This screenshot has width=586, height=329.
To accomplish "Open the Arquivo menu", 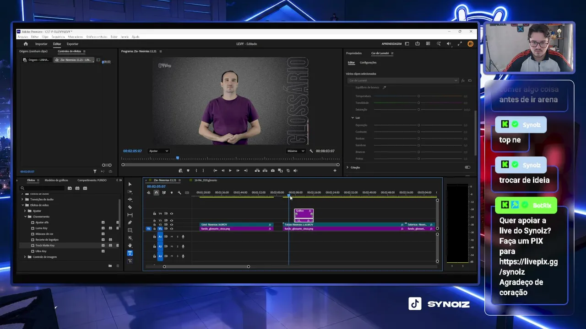I will 22,37.
